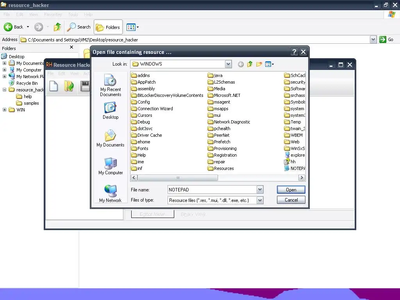Open My Computer in places bar
Image resolution: width=400 pixels, height=300 pixels.
111,166
